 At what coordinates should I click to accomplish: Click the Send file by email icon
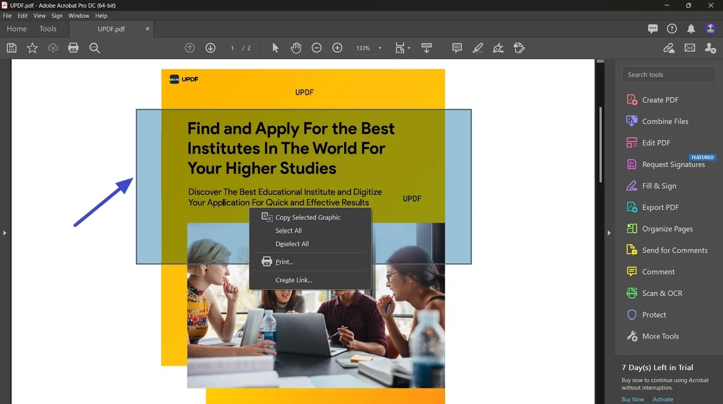point(690,48)
